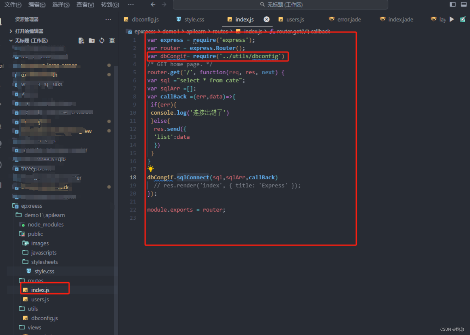Open the 文件(F) menu

click(x=13, y=5)
